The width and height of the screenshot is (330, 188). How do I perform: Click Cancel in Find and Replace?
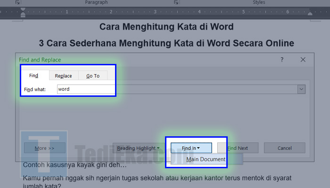point(285,148)
